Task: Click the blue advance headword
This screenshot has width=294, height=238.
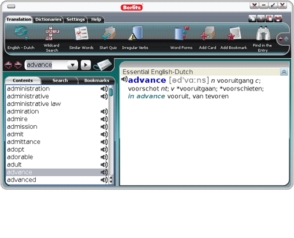Action: (147, 81)
